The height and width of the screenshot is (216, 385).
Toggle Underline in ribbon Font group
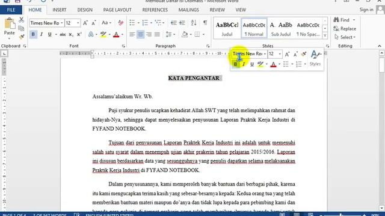(x=50, y=35)
